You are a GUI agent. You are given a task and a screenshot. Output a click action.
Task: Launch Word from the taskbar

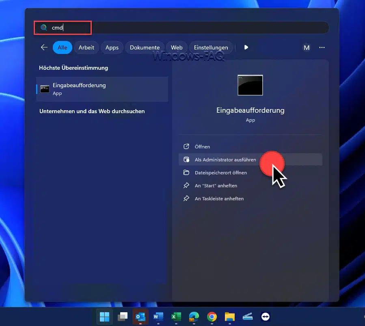158,317
